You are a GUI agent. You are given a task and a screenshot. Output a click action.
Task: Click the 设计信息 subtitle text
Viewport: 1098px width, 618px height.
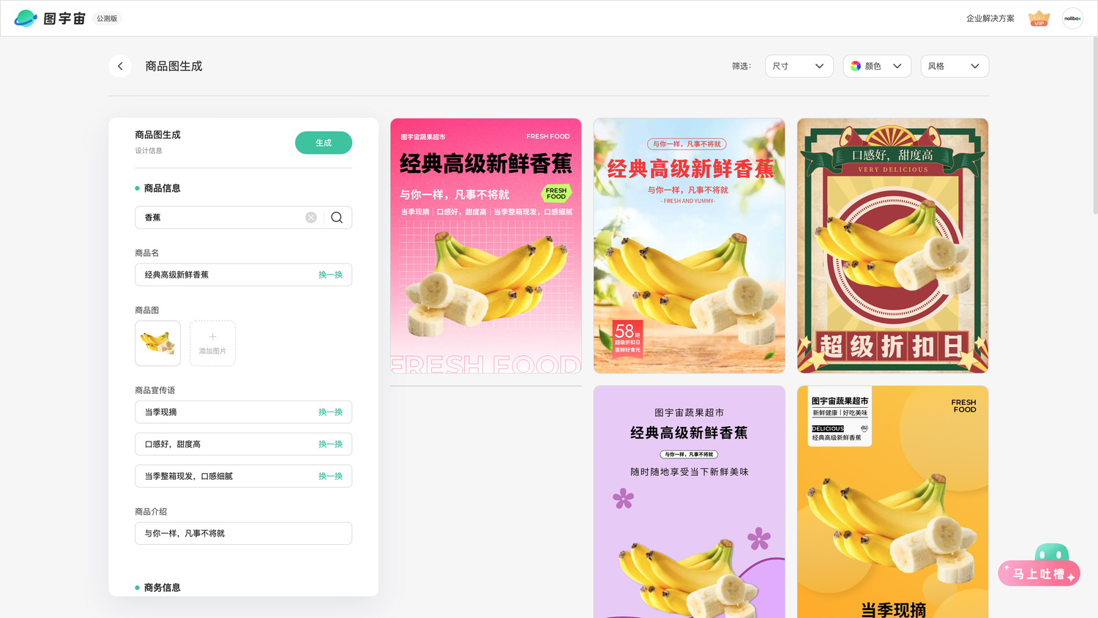149,151
